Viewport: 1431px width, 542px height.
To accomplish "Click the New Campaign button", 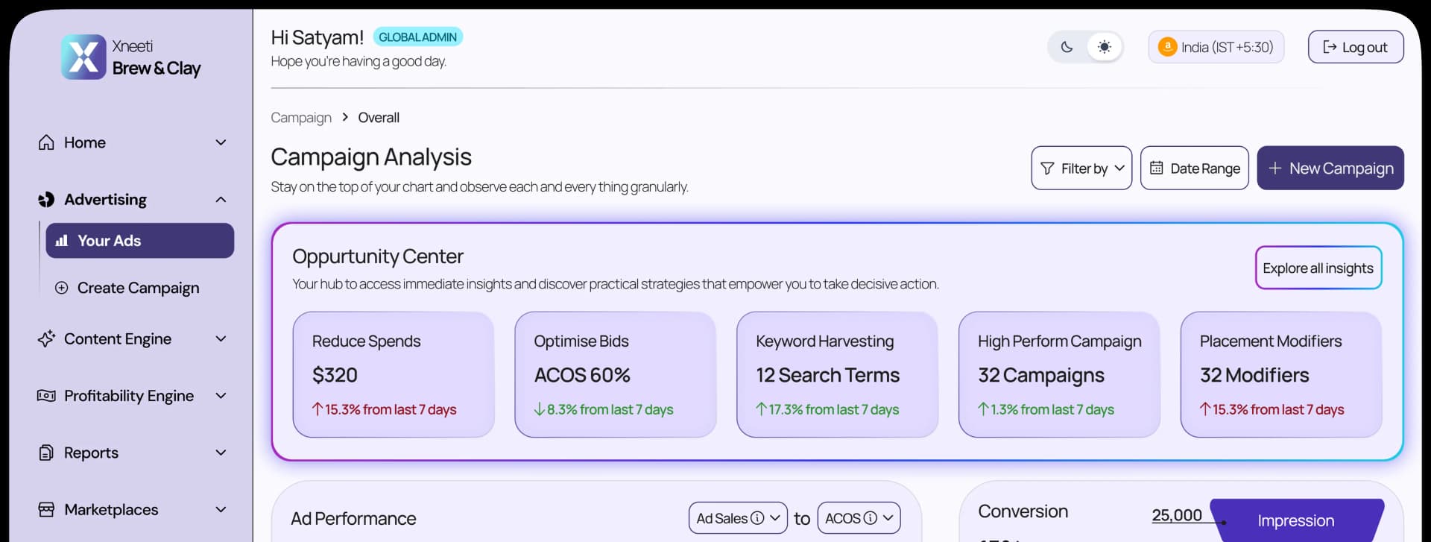I will click(x=1330, y=168).
